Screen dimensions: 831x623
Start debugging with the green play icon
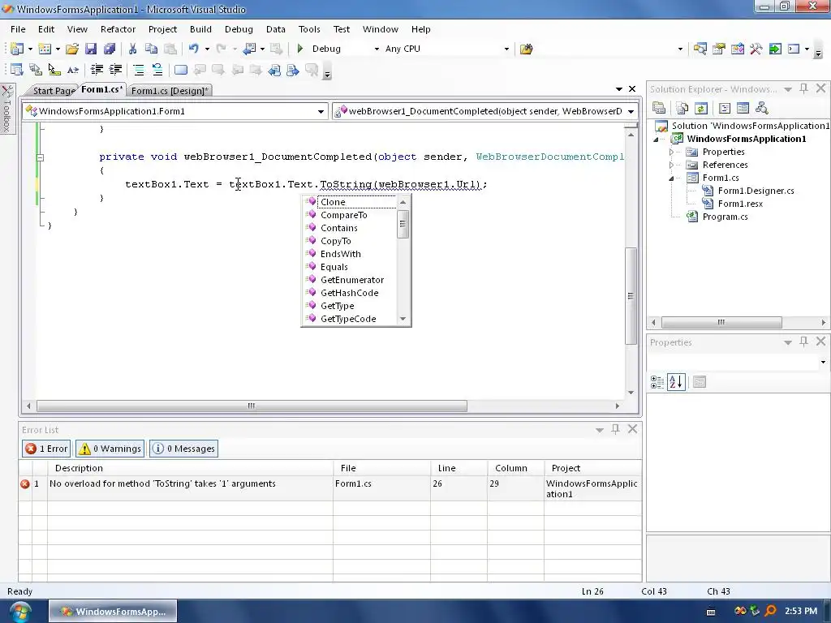(300, 49)
